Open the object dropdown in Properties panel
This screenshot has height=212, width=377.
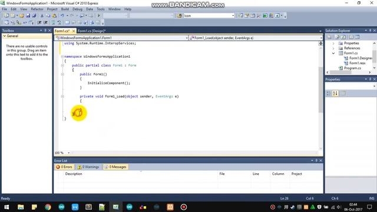pos(374,86)
